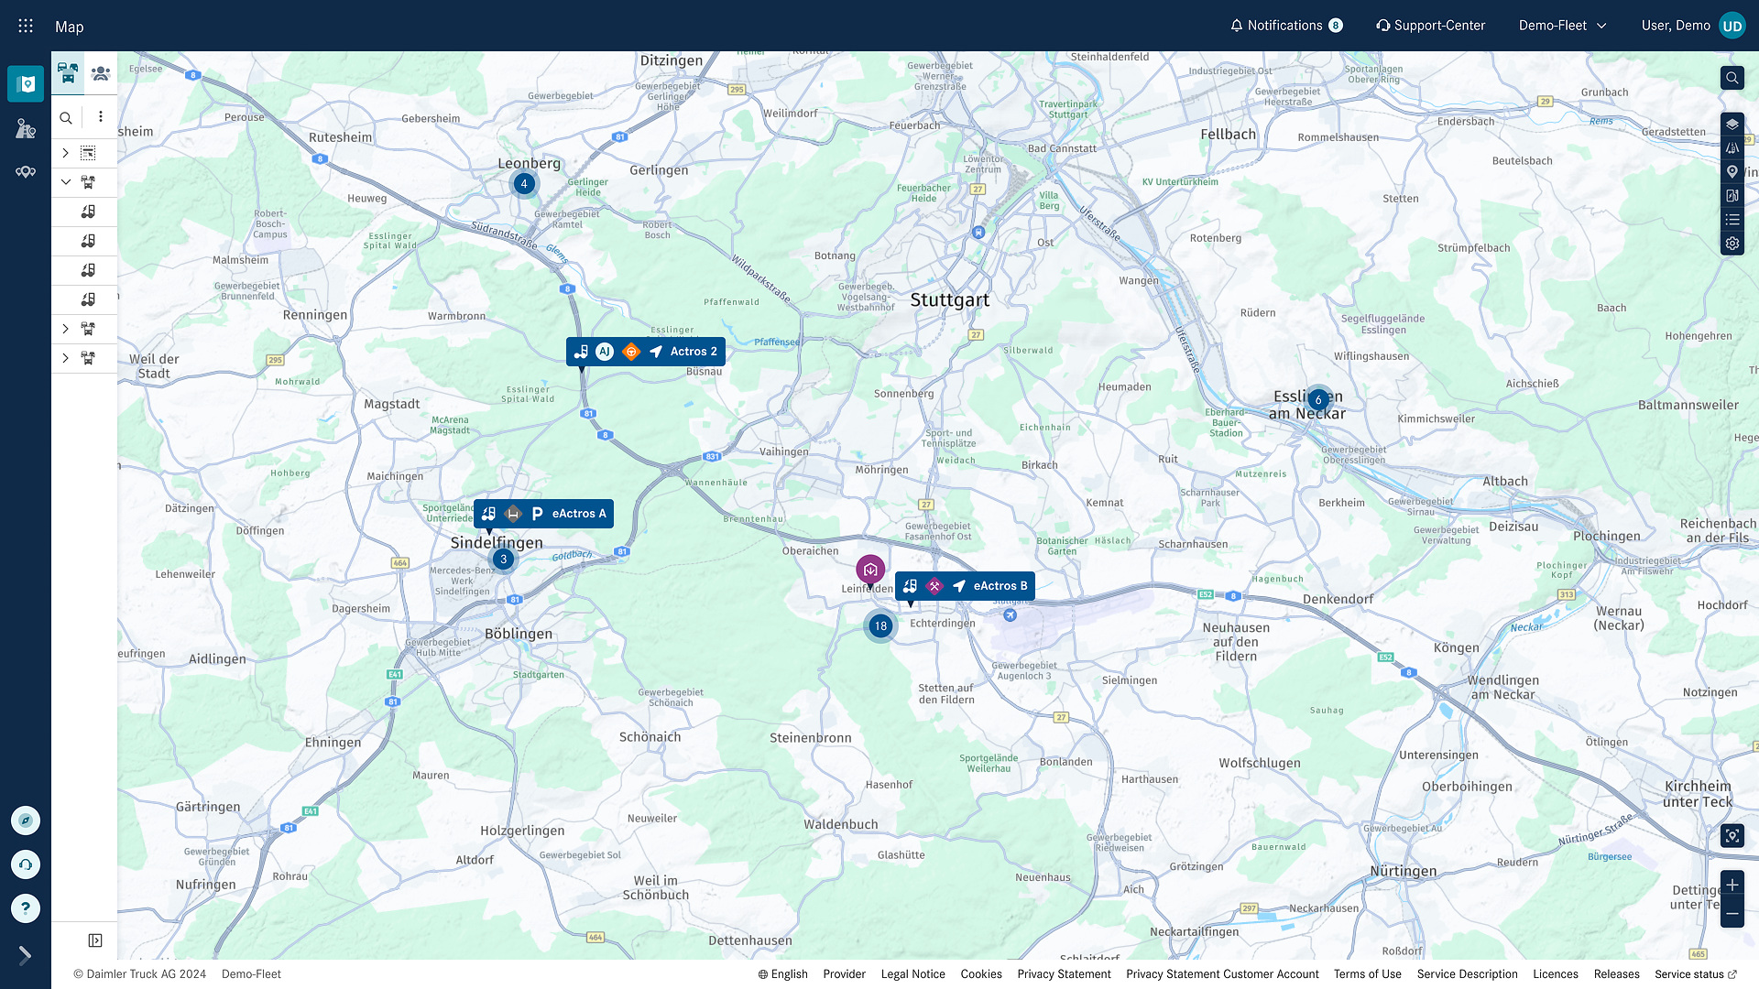Open the app launcher grid icon

point(26,26)
